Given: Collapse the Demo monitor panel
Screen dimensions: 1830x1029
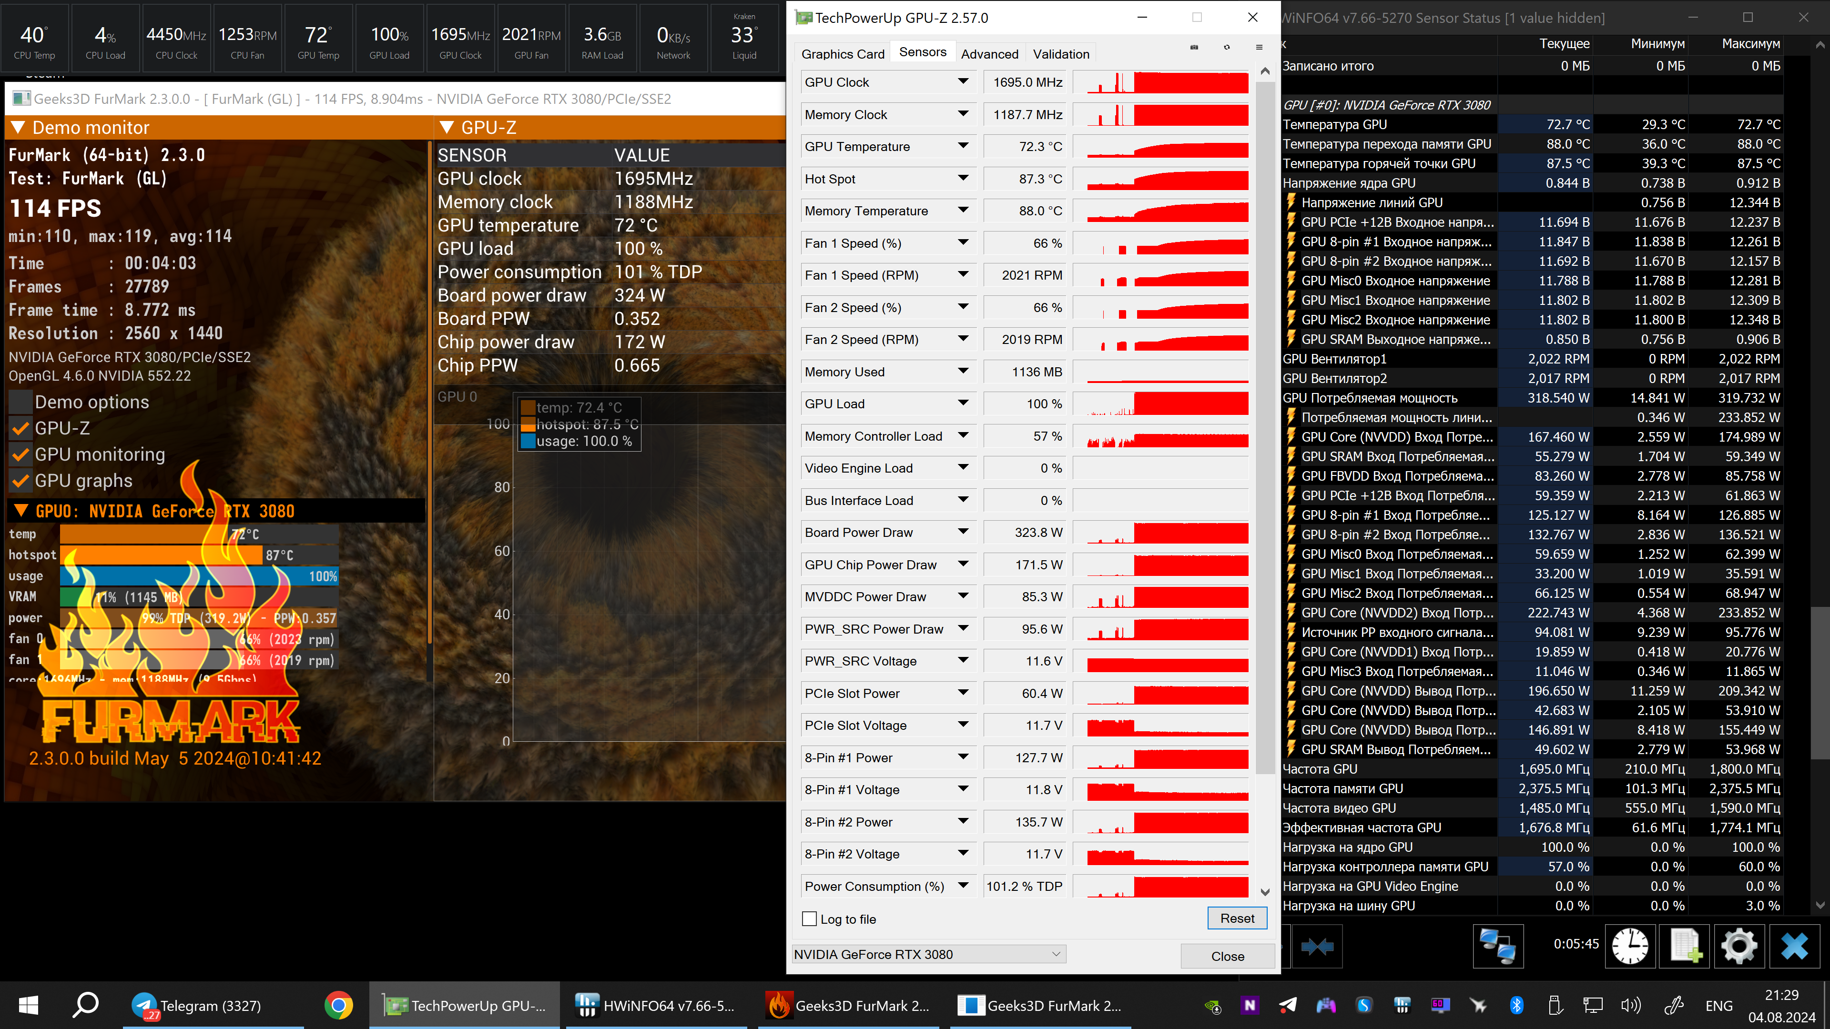Looking at the screenshot, I should coord(19,128).
